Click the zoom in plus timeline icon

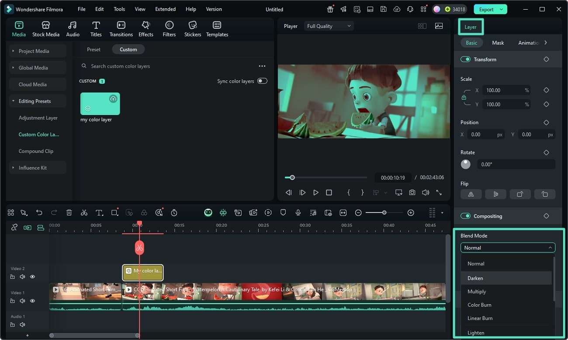(411, 213)
